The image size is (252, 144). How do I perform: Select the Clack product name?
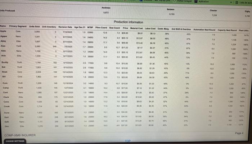click(x=6, y=97)
